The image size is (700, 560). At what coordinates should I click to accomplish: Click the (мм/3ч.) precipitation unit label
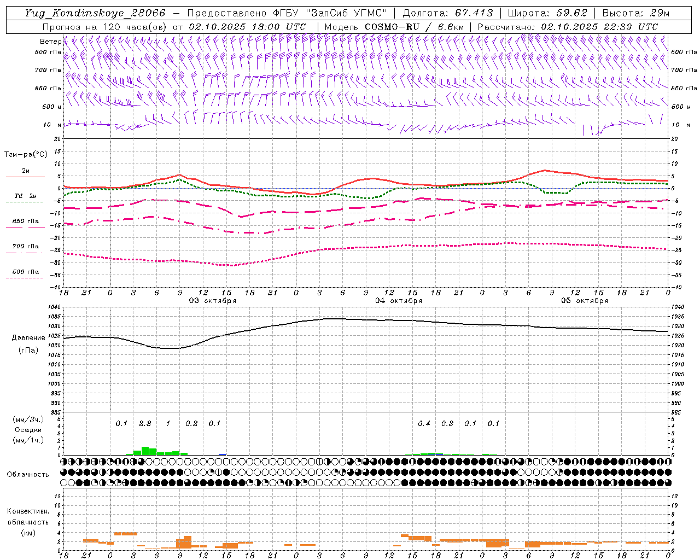(28, 420)
